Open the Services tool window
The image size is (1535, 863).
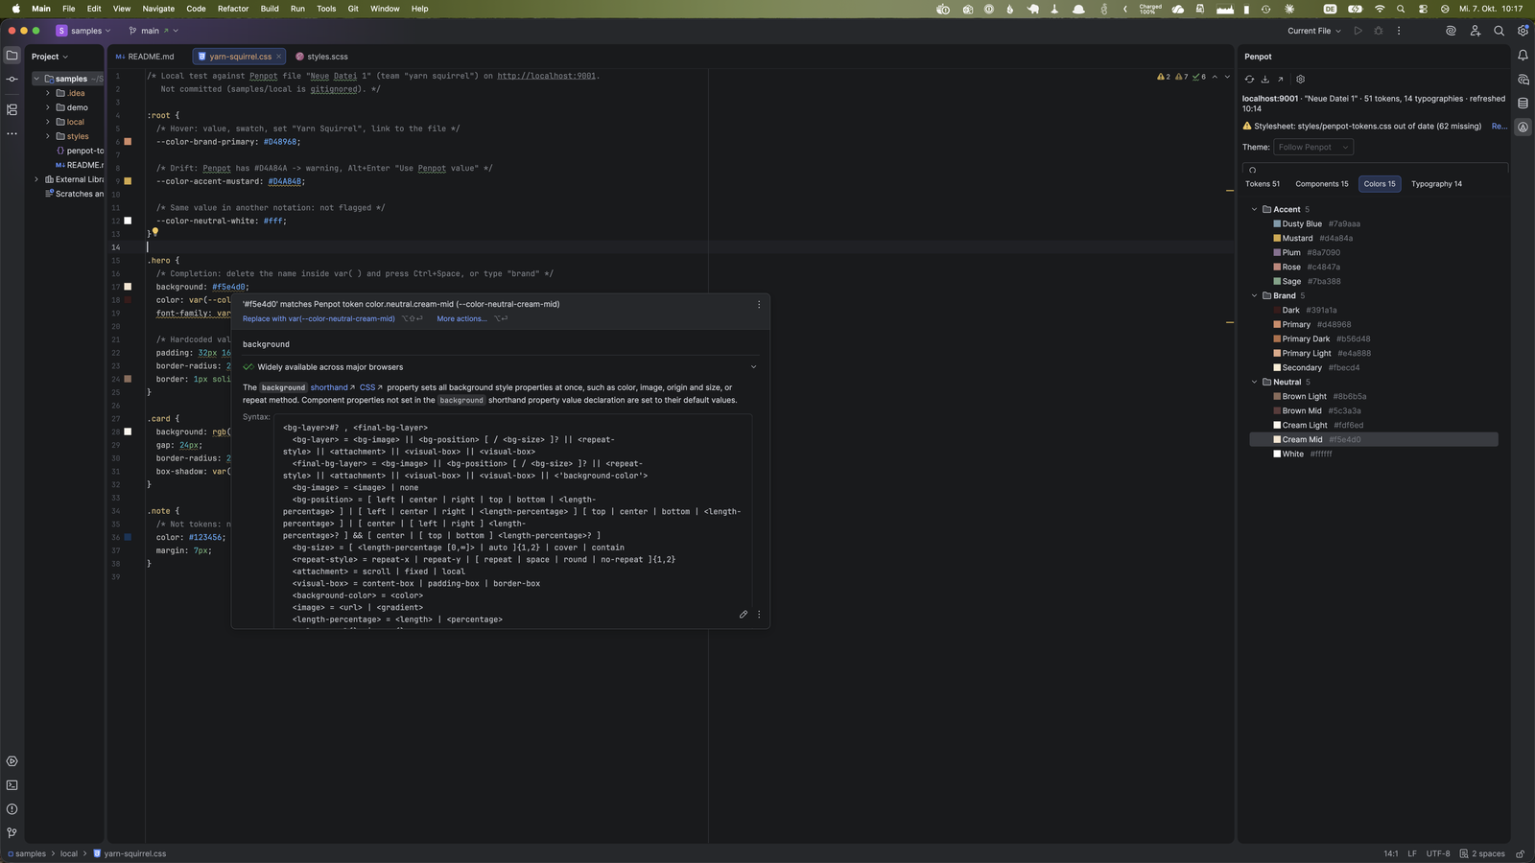click(x=12, y=761)
